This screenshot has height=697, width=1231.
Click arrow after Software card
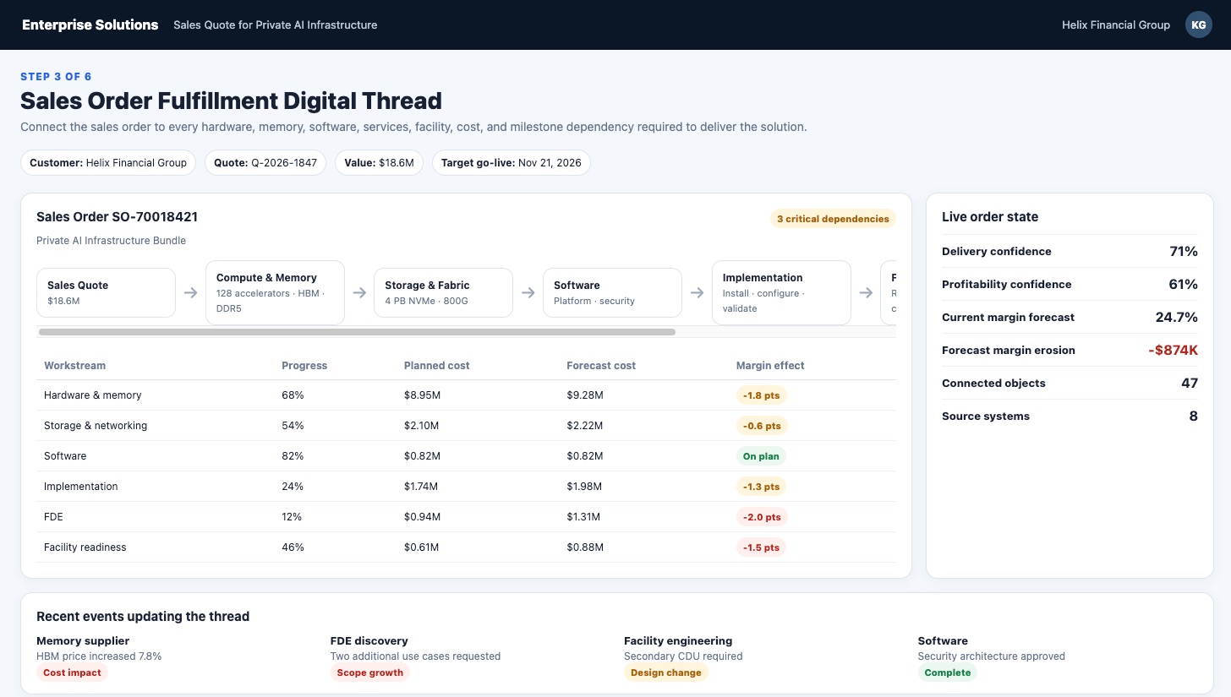click(x=697, y=293)
